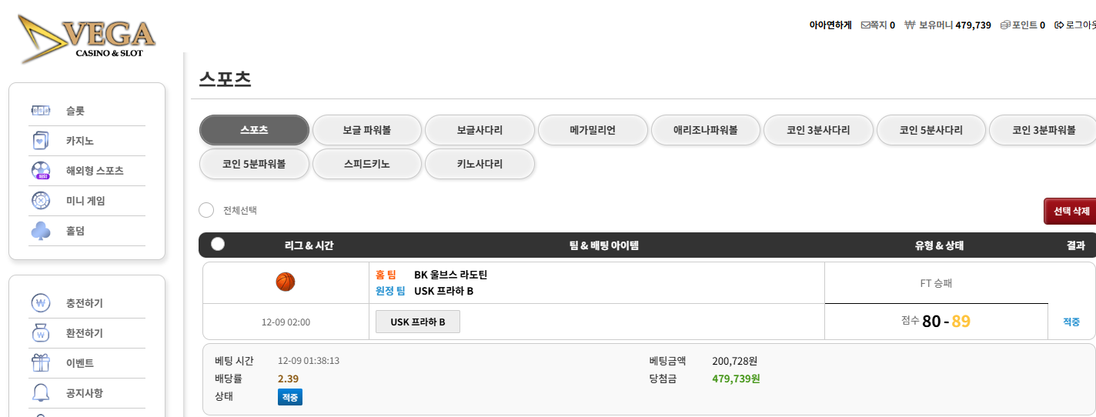This screenshot has width=1096, height=417.
Task: Switch to the 보글 파워볼 tab
Action: pos(367,130)
